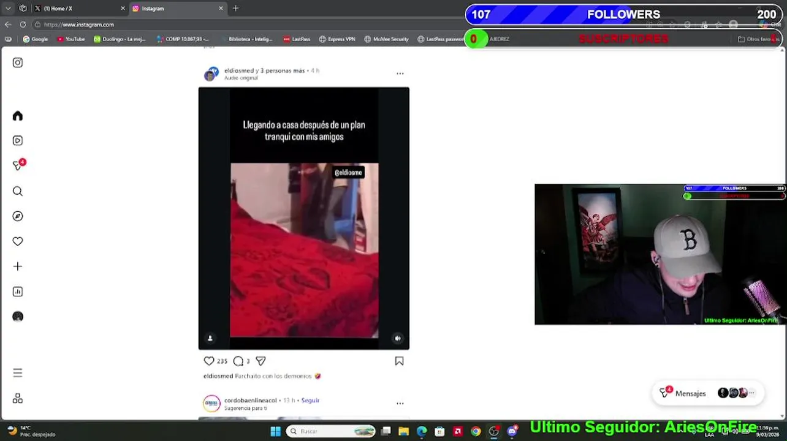
Task: Create a new post with the plus icon
Action: [x=18, y=266]
